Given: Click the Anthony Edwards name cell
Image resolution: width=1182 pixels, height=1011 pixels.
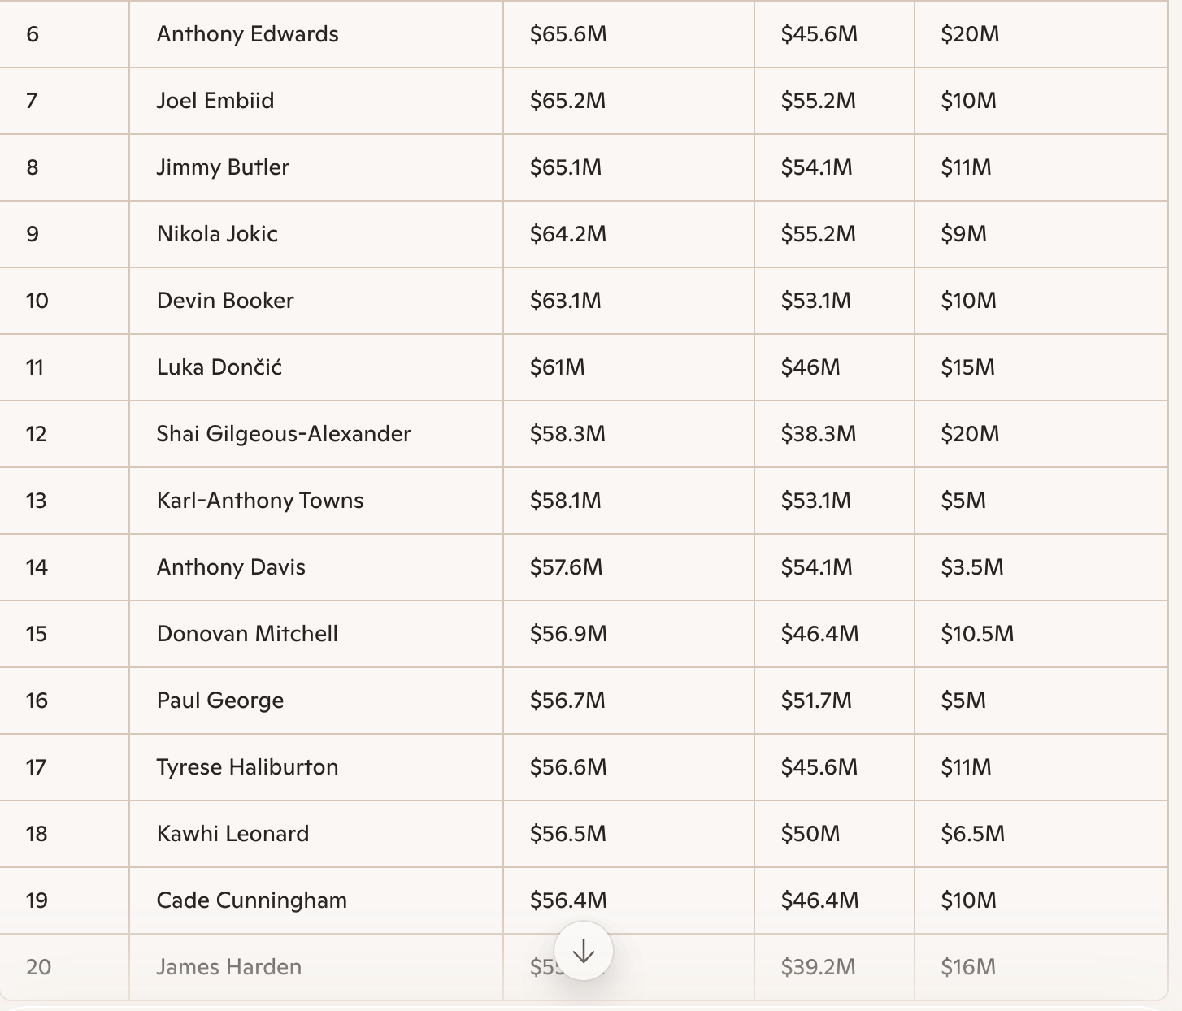Looking at the screenshot, I should [247, 34].
